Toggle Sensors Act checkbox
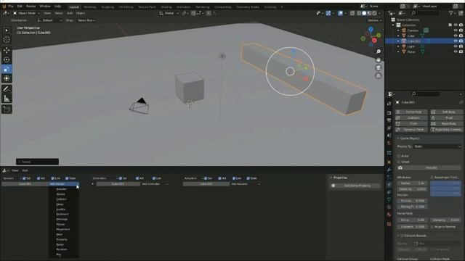Viewport: 465px width, 261px height. click(39, 178)
